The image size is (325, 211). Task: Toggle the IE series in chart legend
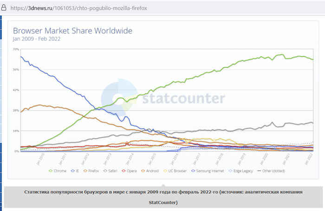coord(74,171)
